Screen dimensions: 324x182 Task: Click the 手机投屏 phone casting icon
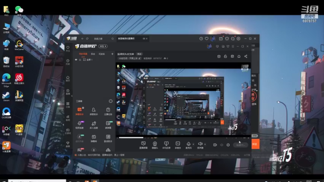coord(166,144)
